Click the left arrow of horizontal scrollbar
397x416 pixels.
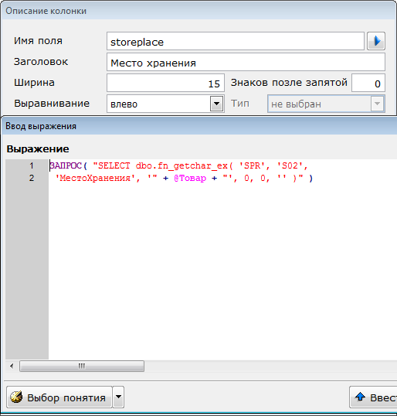click(12, 366)
